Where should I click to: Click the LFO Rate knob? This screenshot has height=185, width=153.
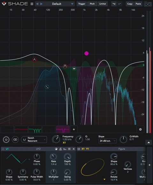[x=54, y=157]
